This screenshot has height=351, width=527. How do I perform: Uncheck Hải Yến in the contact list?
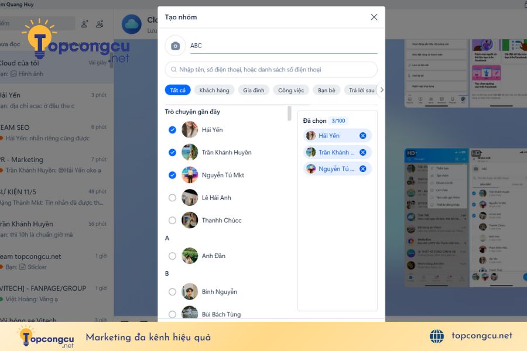(172, 130)
